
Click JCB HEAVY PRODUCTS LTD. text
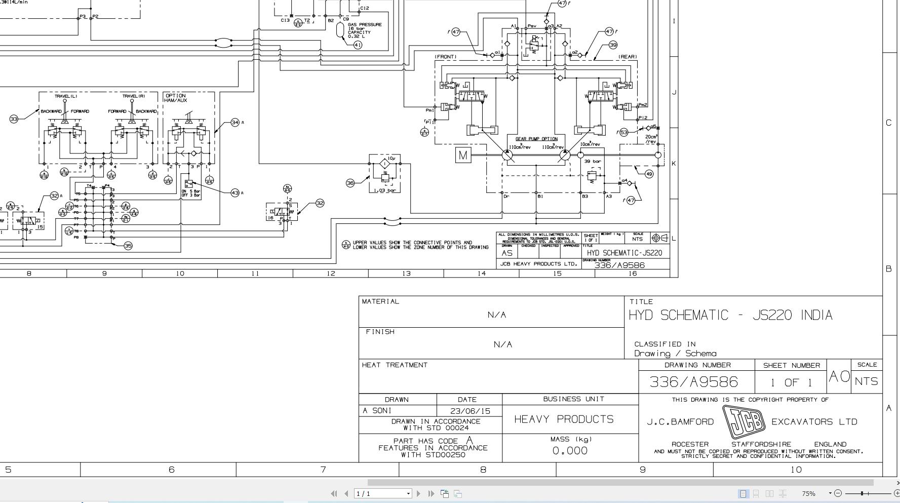coord(538,264)
